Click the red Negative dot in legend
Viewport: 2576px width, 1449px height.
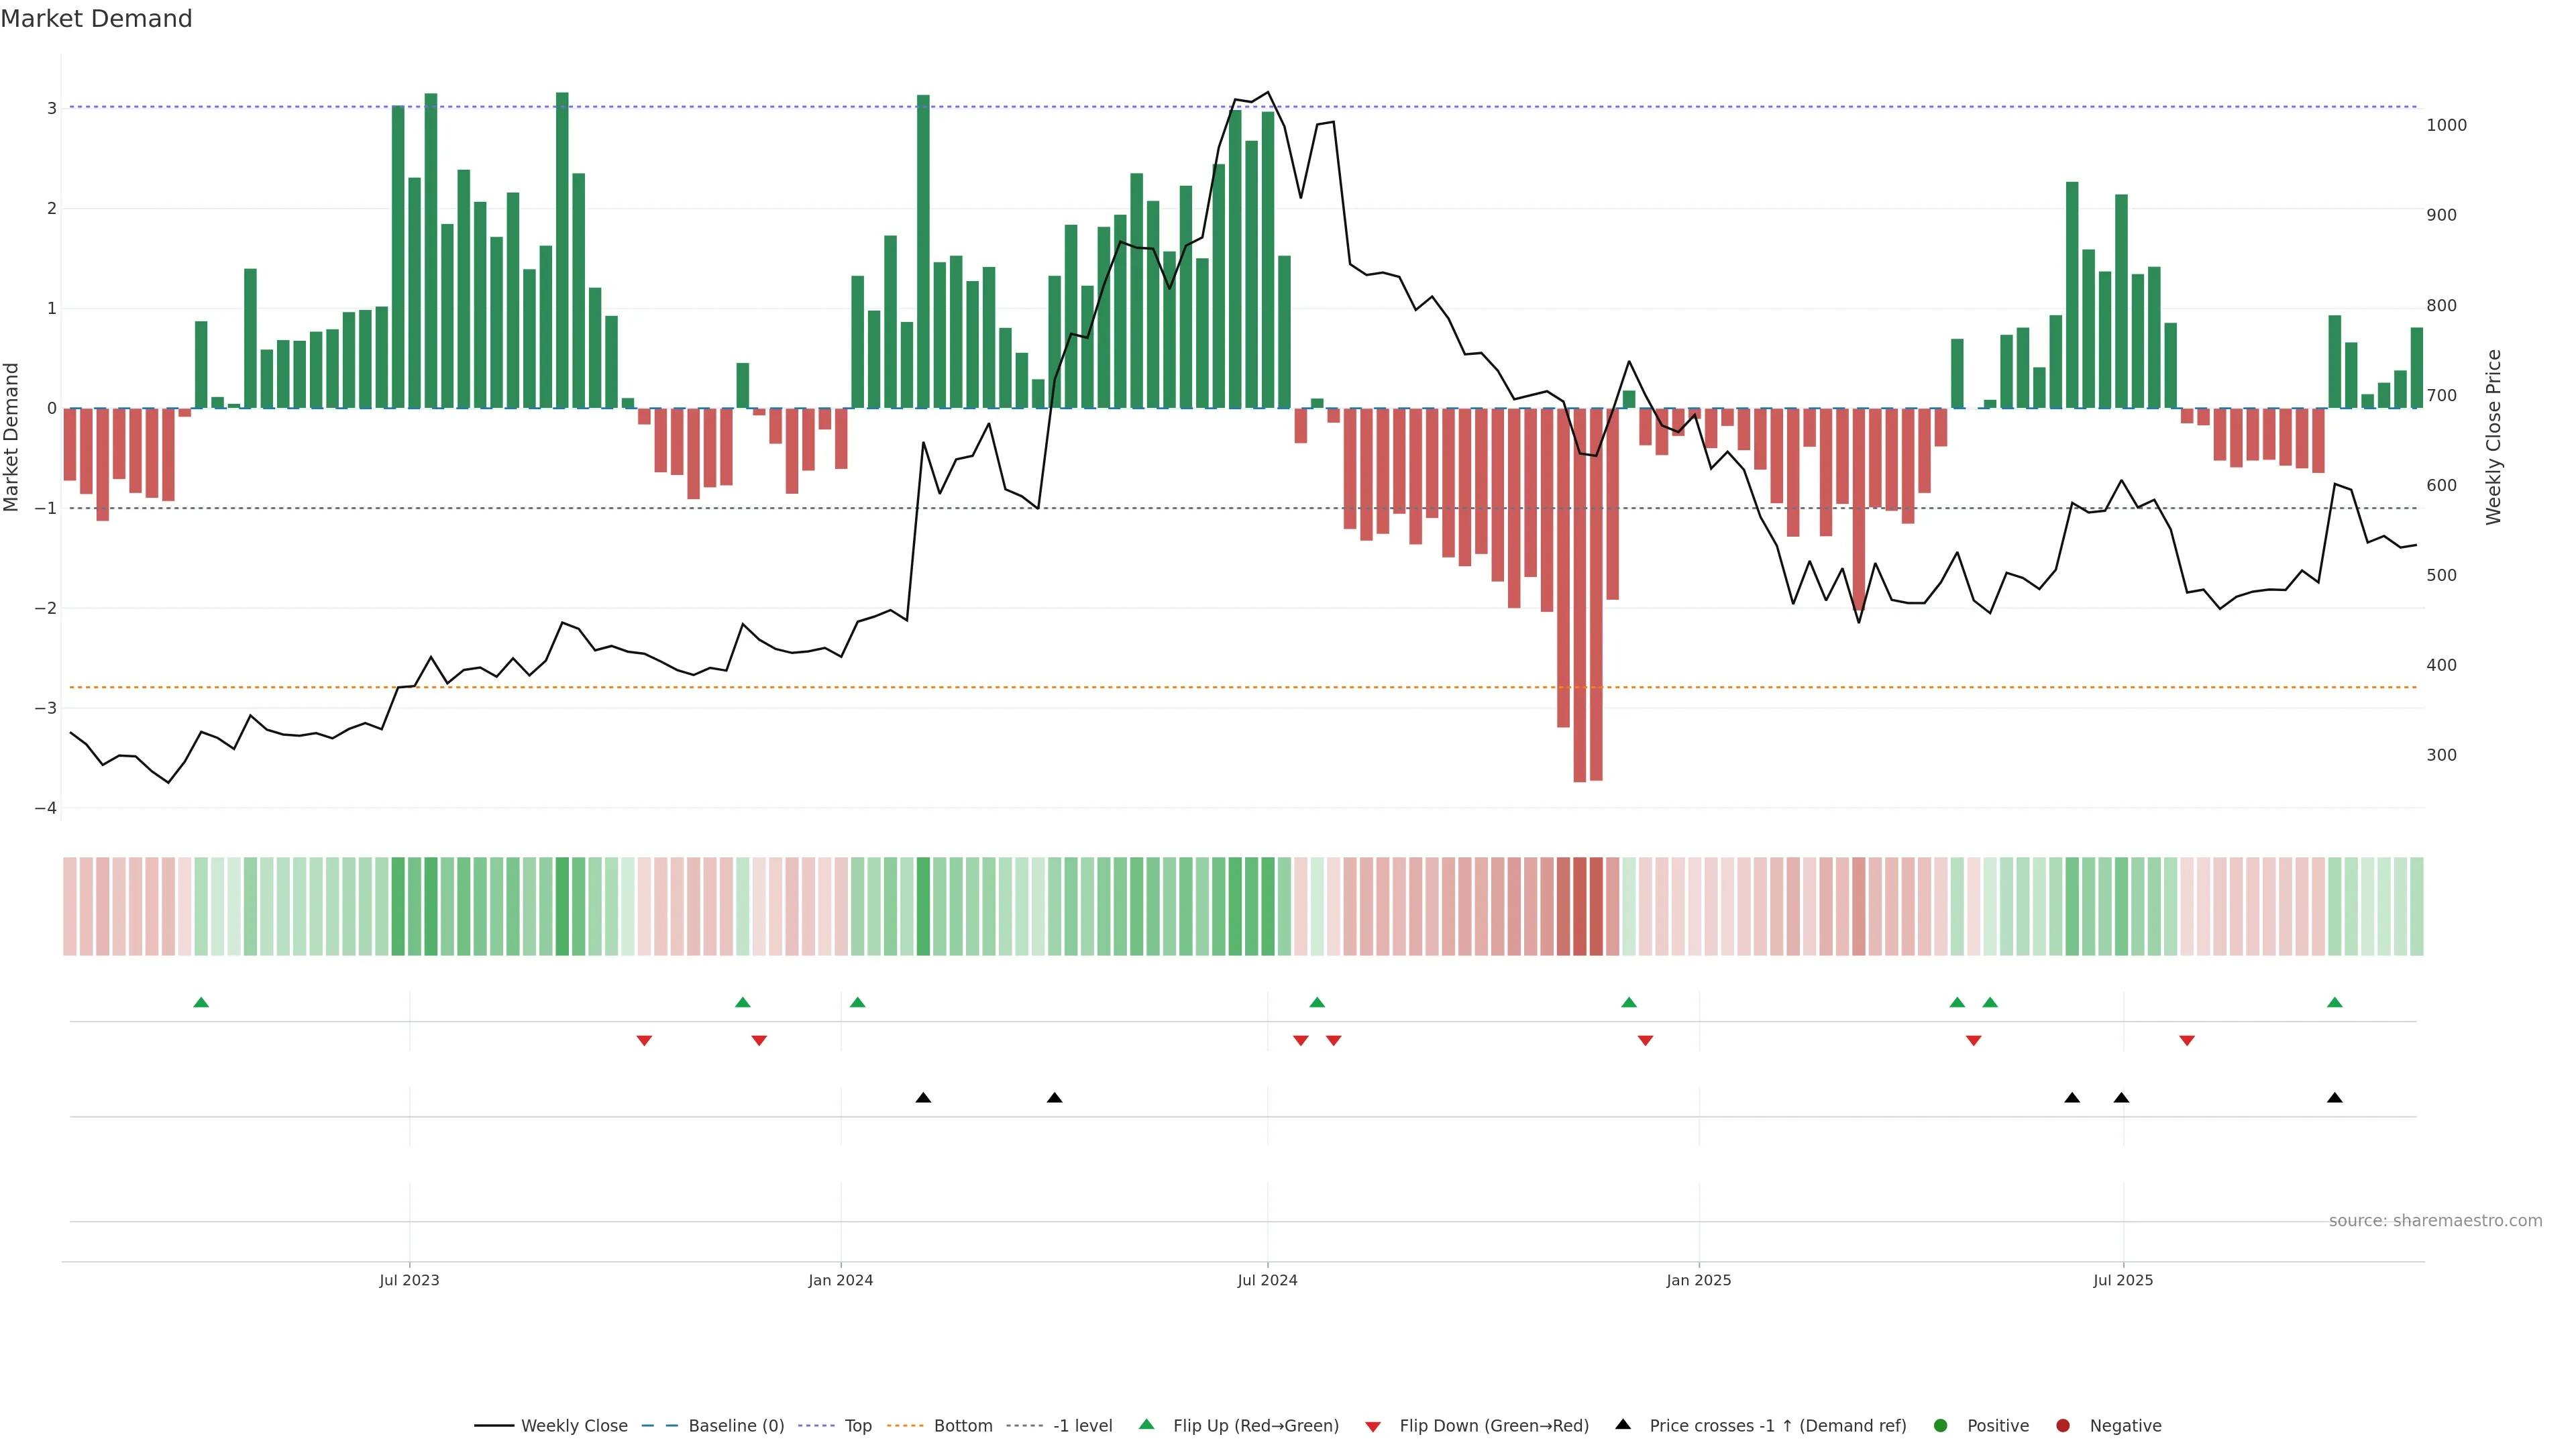pyautogui.click(x=2063, y=1426)
